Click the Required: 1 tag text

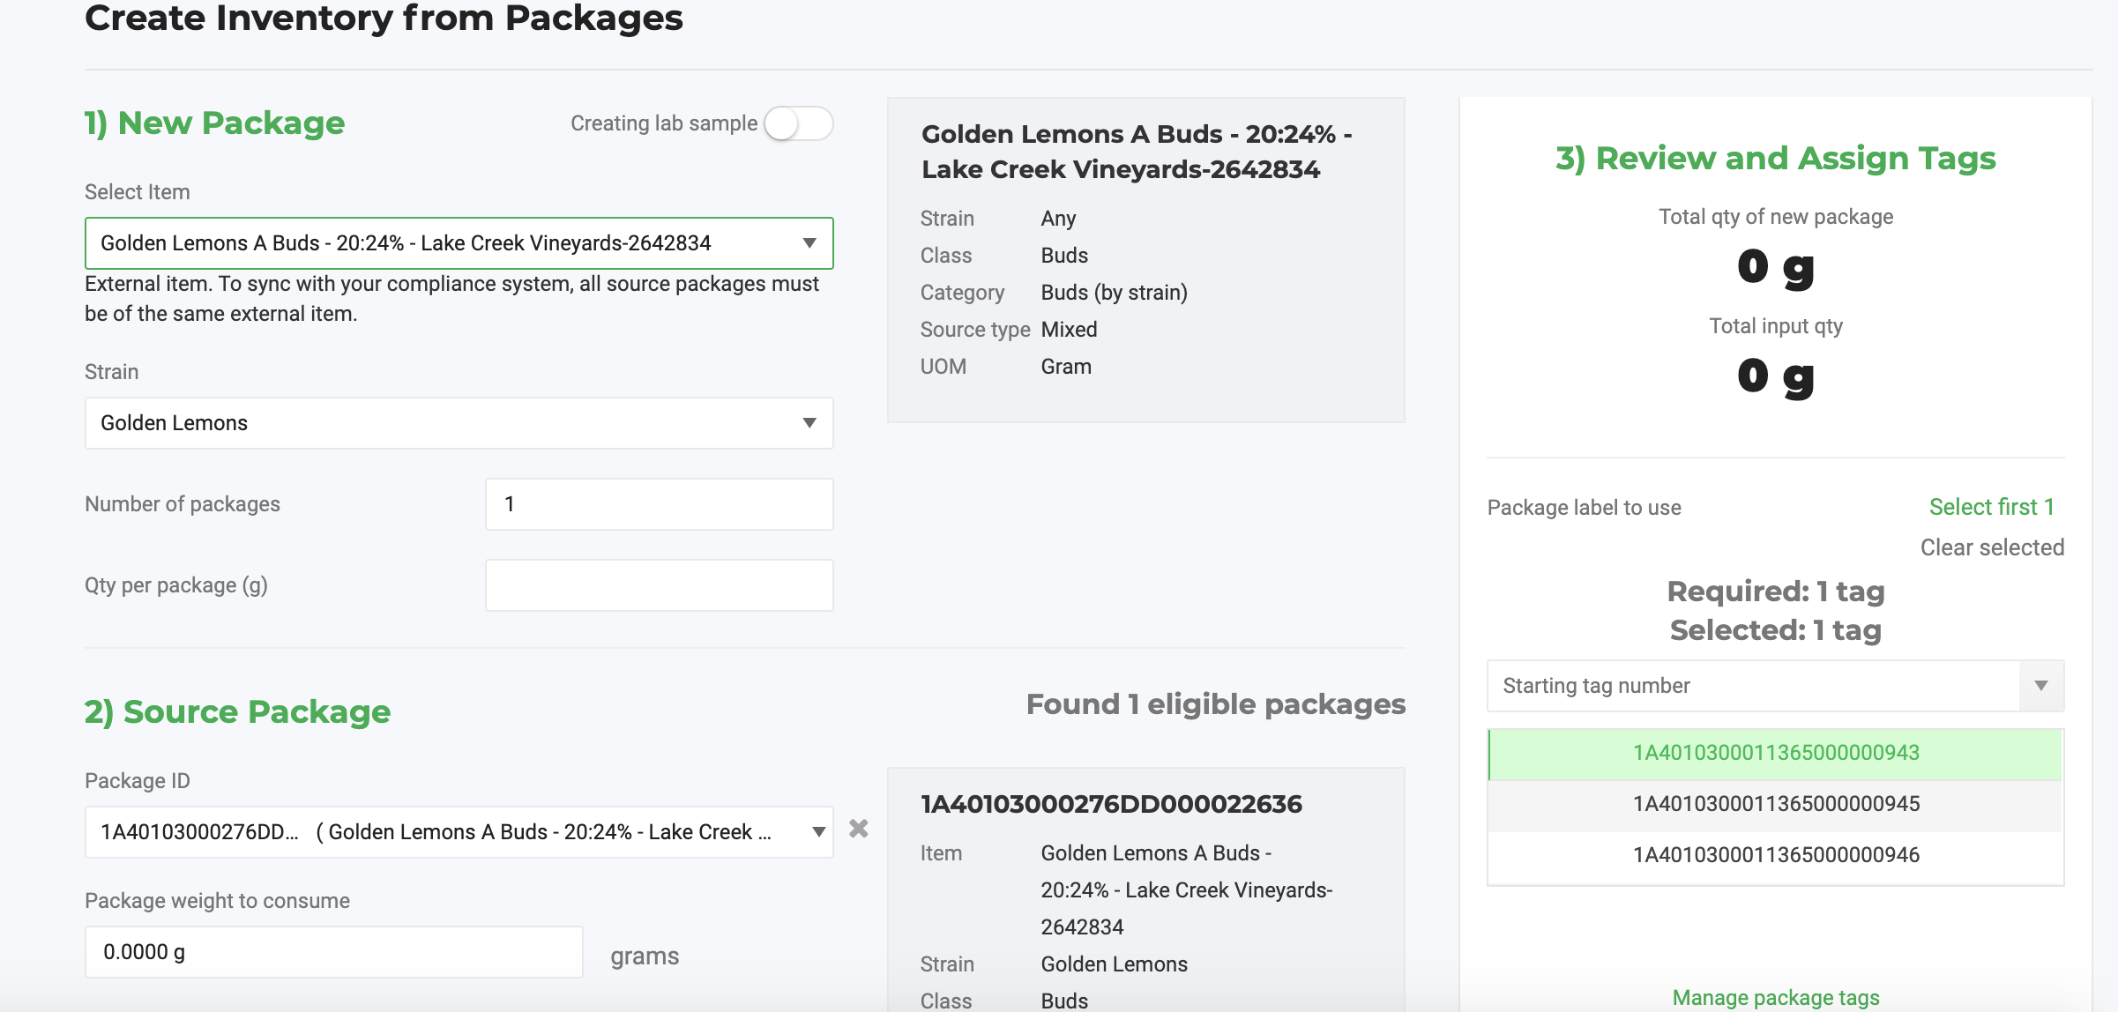(x=1775, y=592)
